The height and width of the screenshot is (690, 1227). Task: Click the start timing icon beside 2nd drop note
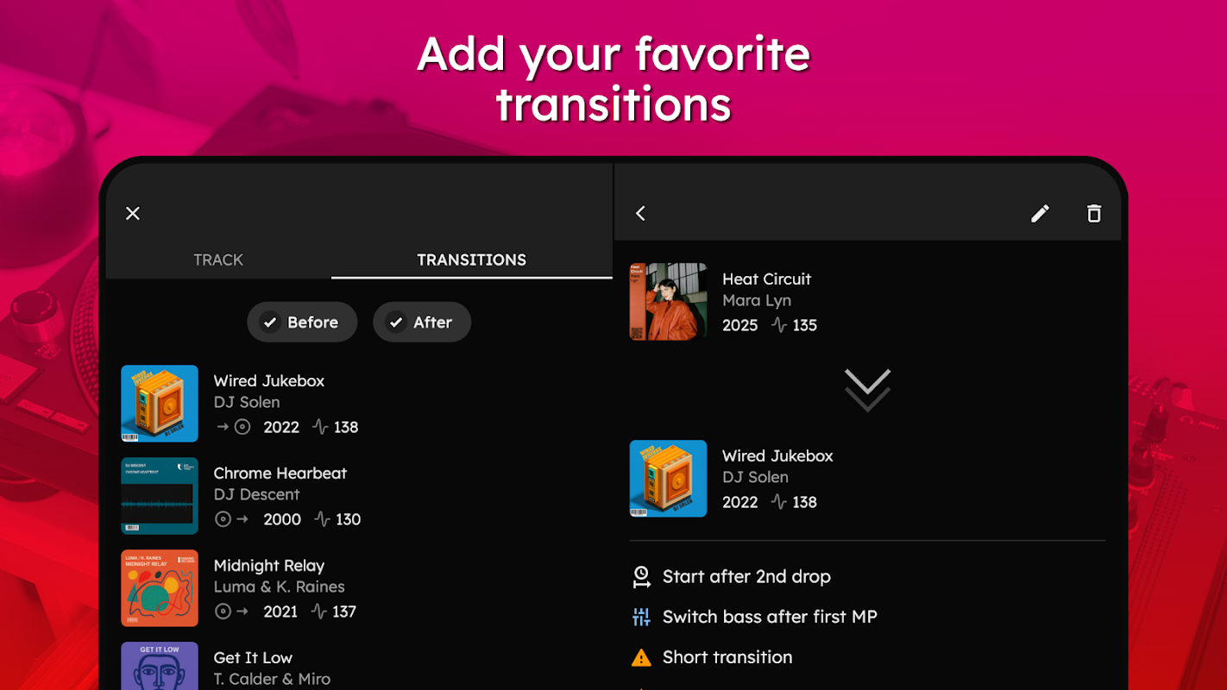641,577
